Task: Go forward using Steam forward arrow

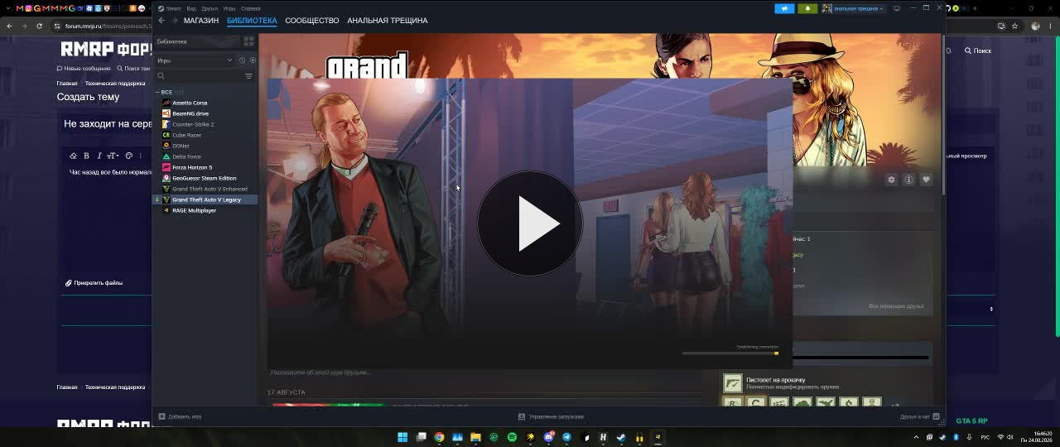Action: (x=174, y=21)
